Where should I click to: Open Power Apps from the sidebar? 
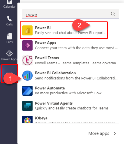9,56
